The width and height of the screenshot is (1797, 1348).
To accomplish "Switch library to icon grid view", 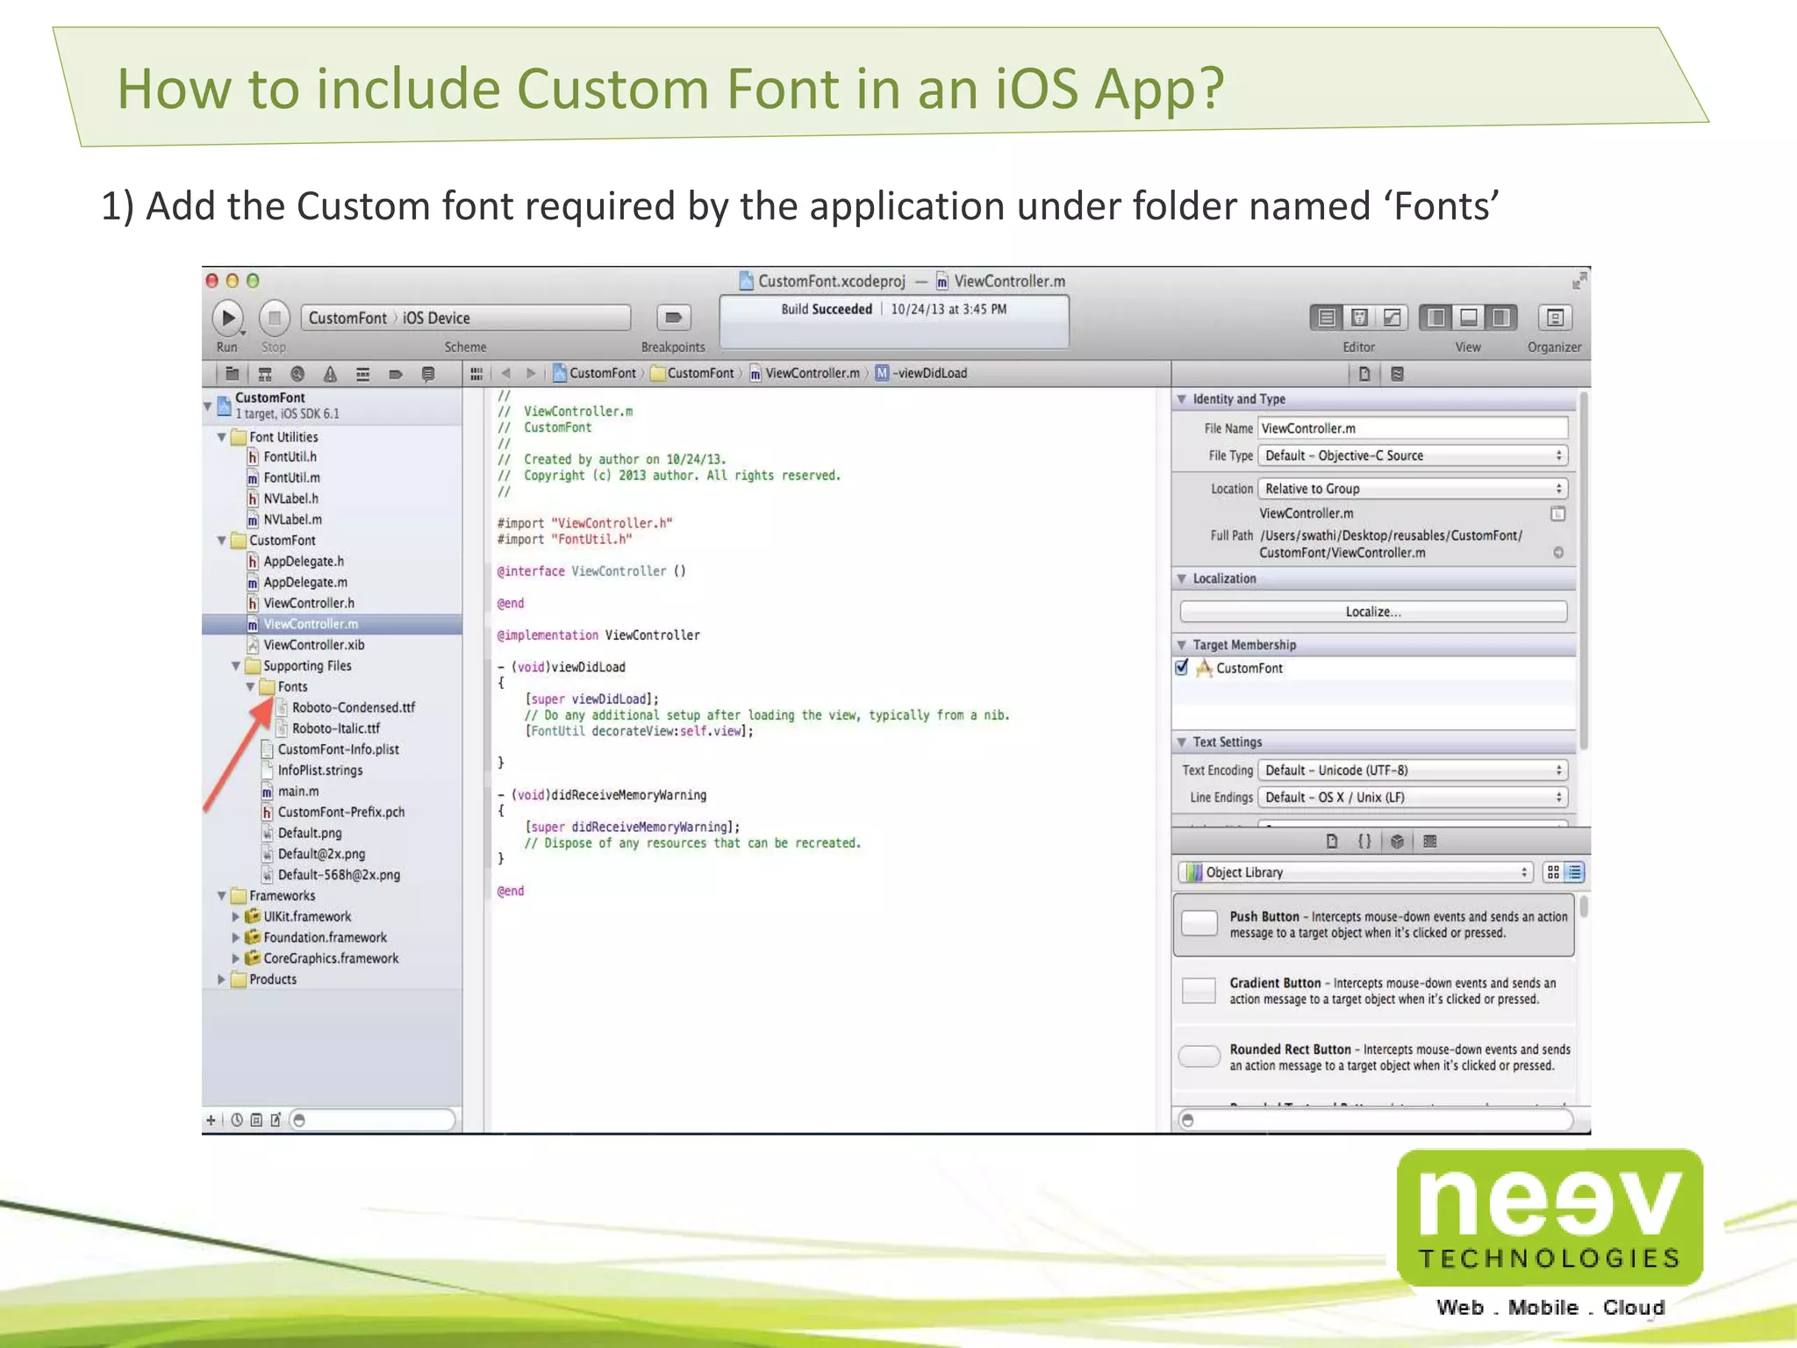I will point(1553,872).
